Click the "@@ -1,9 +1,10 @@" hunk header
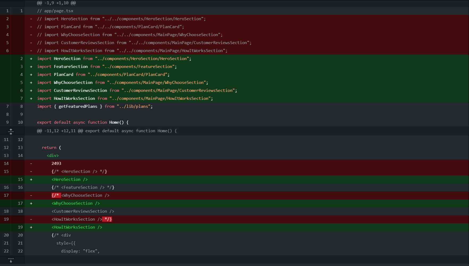 (56, 3)
